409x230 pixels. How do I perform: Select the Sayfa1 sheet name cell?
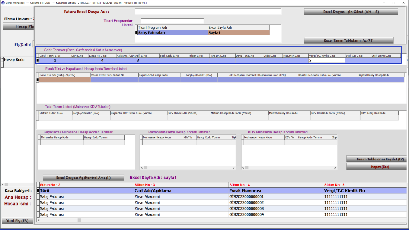point(238,33)
